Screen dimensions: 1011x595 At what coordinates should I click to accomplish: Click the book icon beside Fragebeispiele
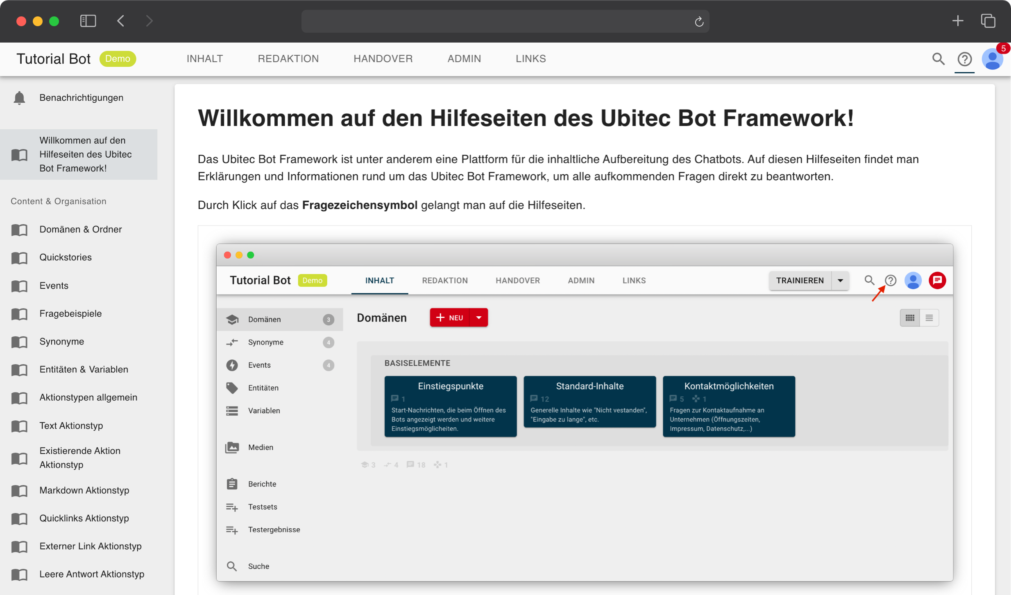click(x=19, y=314)
